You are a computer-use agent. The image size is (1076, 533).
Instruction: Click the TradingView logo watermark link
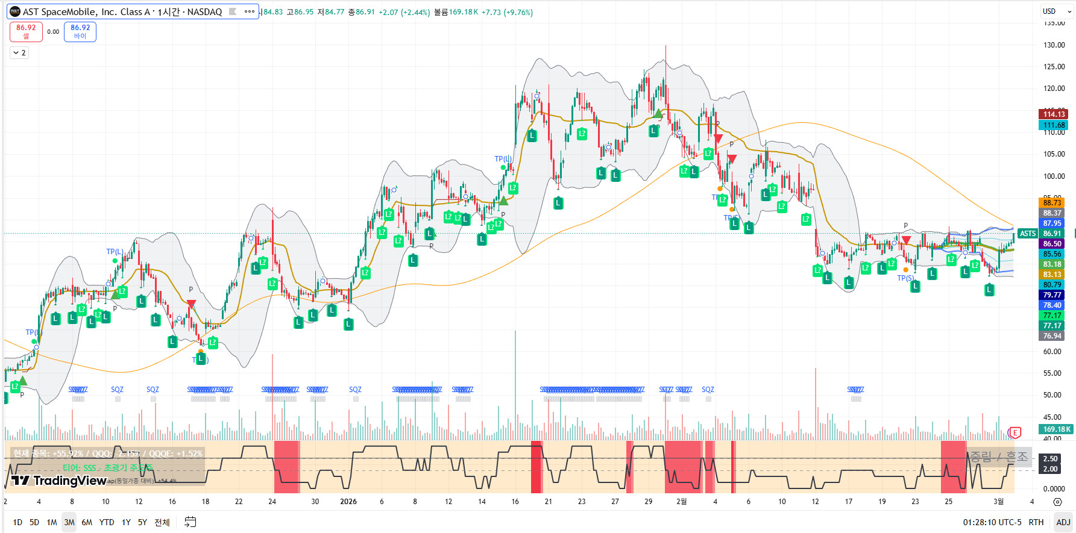tap(59, 480)
